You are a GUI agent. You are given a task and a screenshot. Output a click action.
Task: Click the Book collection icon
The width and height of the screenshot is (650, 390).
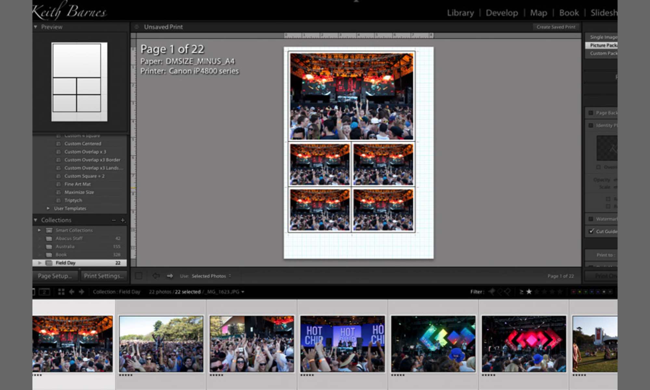point(49,255)
